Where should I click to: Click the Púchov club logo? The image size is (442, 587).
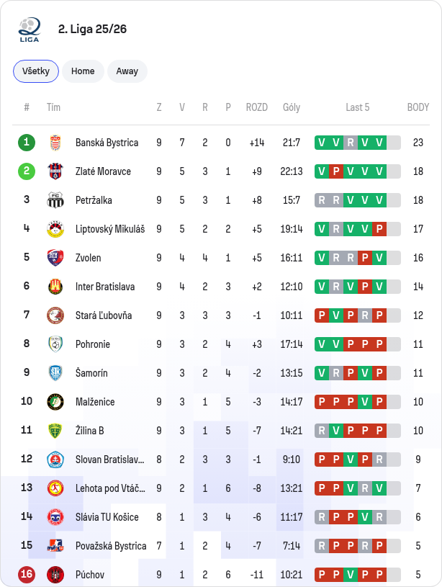point(55,575)
